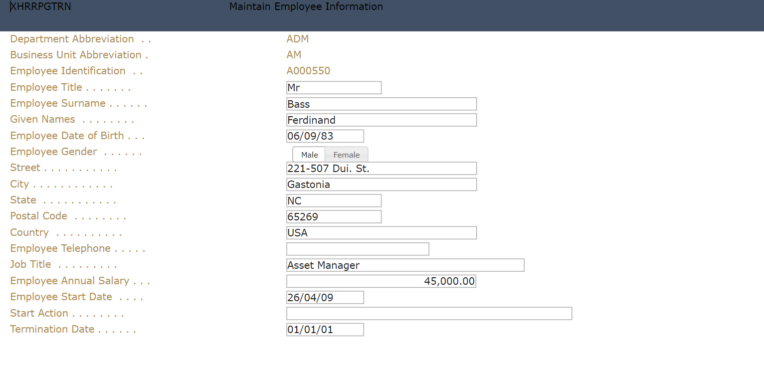Select the Termination Date field
The width and height of the screenshot is (764, 373).
click(325, 330)
